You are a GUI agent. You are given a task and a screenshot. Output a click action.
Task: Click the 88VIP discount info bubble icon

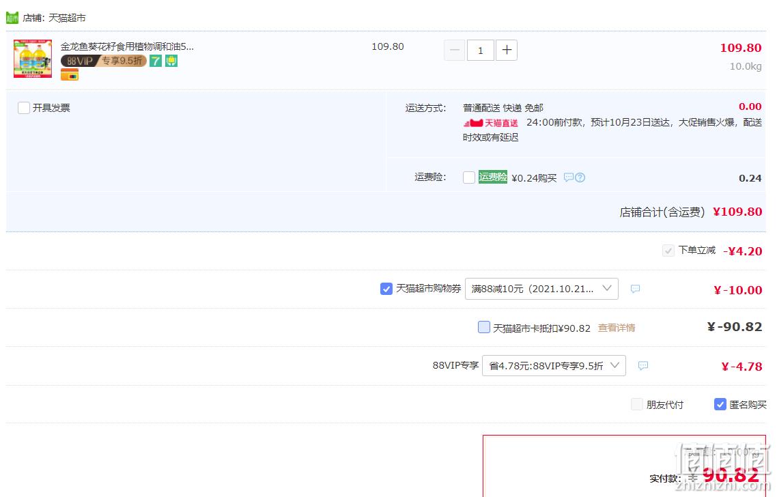pos(643,366)
